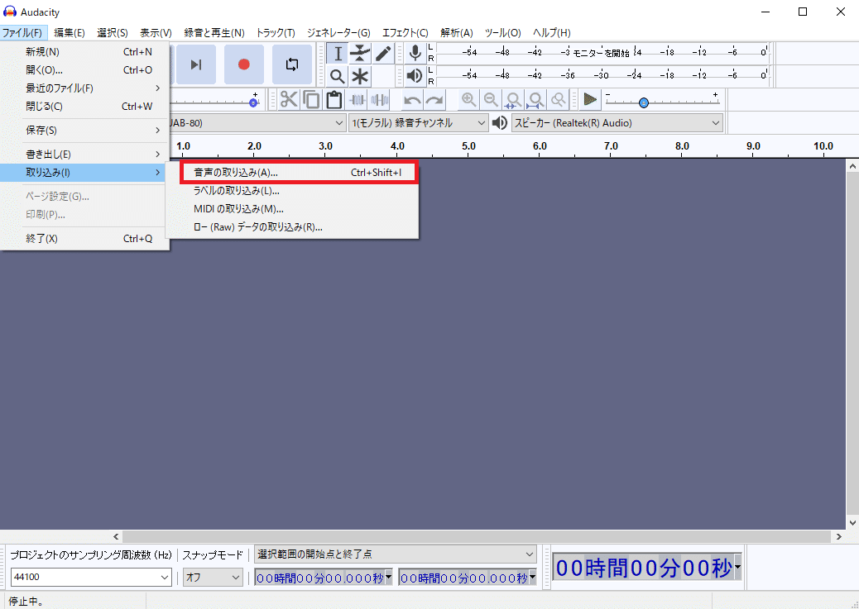Viewport: 859px width, 609px height.
Task: Click the speaker icon beside the output device
Action: click(500, 122)
